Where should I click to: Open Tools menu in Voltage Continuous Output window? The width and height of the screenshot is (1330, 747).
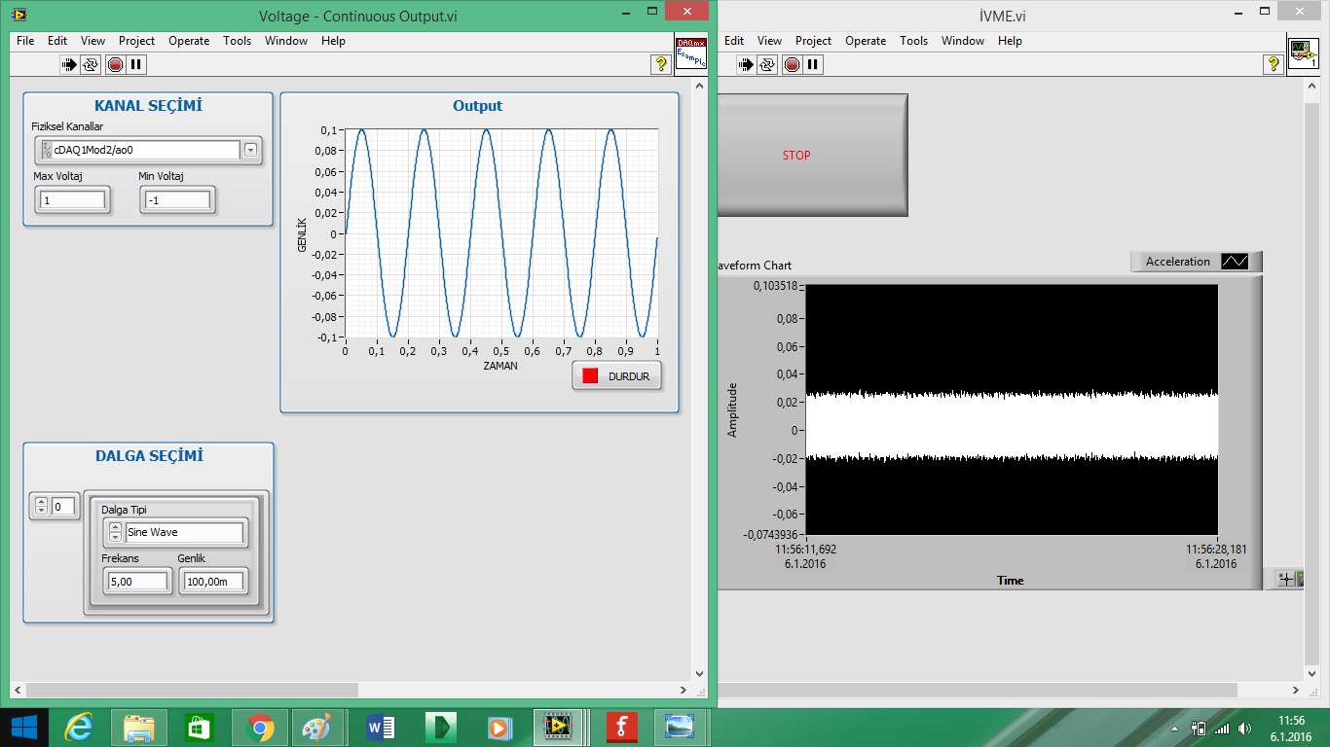coord(237,41)
